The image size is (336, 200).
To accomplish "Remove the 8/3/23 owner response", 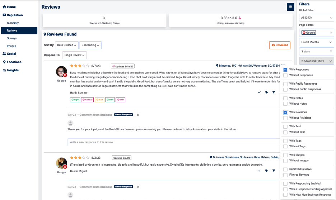I will [138, 187].
